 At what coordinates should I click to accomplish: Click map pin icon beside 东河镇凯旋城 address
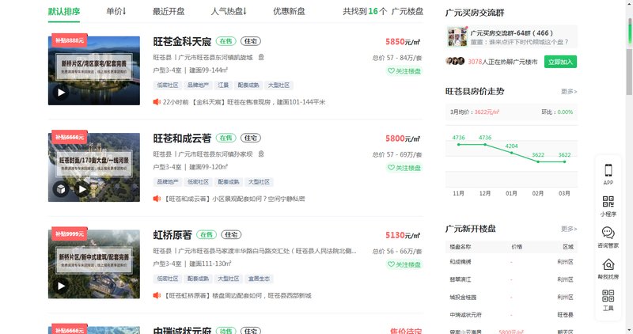point(261,57)
